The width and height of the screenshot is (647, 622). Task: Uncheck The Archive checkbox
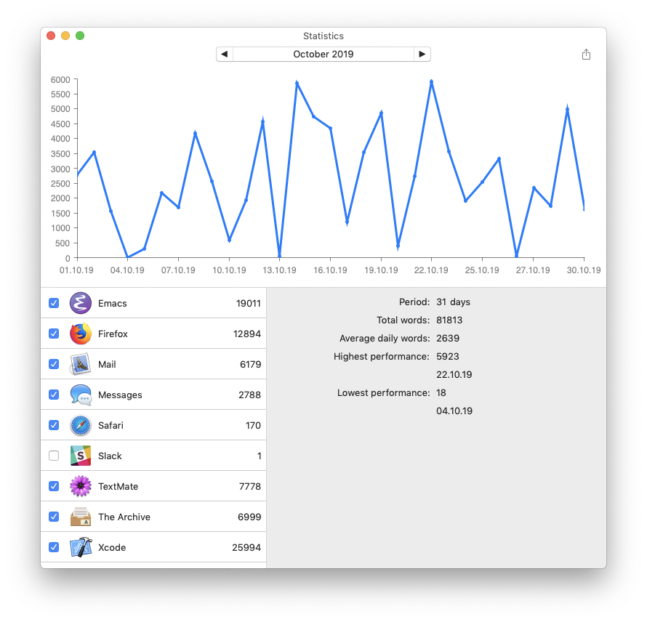pos(54,517)
